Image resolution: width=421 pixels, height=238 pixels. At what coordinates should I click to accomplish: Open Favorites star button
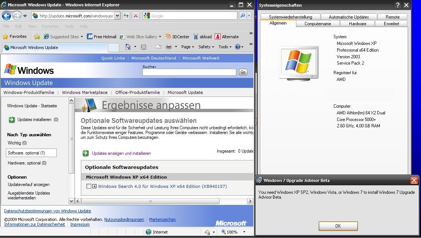[14, 36]
